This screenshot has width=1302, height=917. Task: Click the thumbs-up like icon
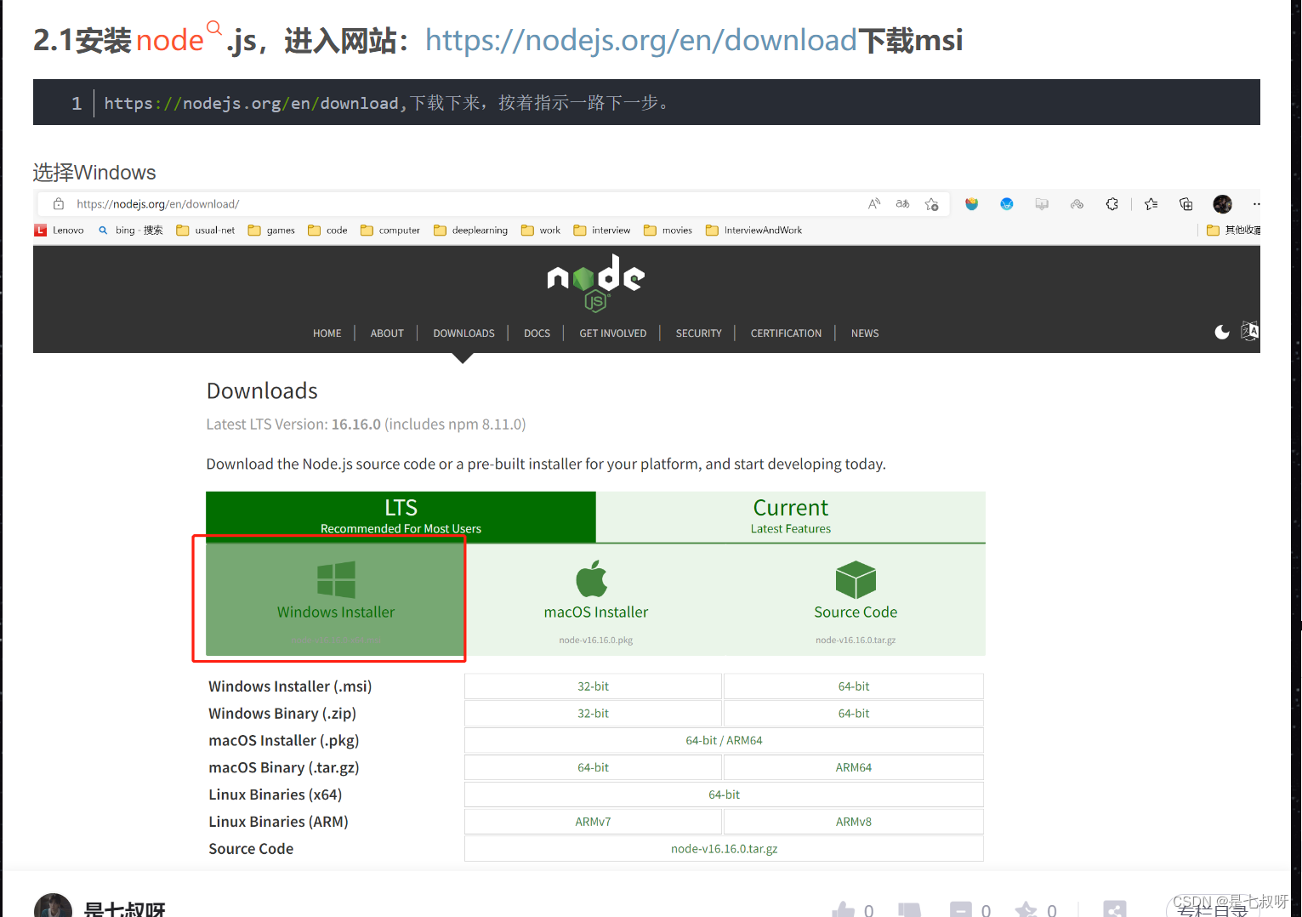click(x=844, y=909)
